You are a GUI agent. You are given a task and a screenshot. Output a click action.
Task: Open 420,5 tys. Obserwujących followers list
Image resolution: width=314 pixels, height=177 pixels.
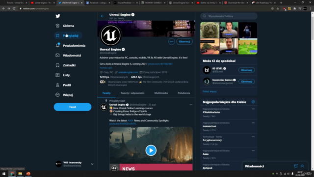point(145,77)
